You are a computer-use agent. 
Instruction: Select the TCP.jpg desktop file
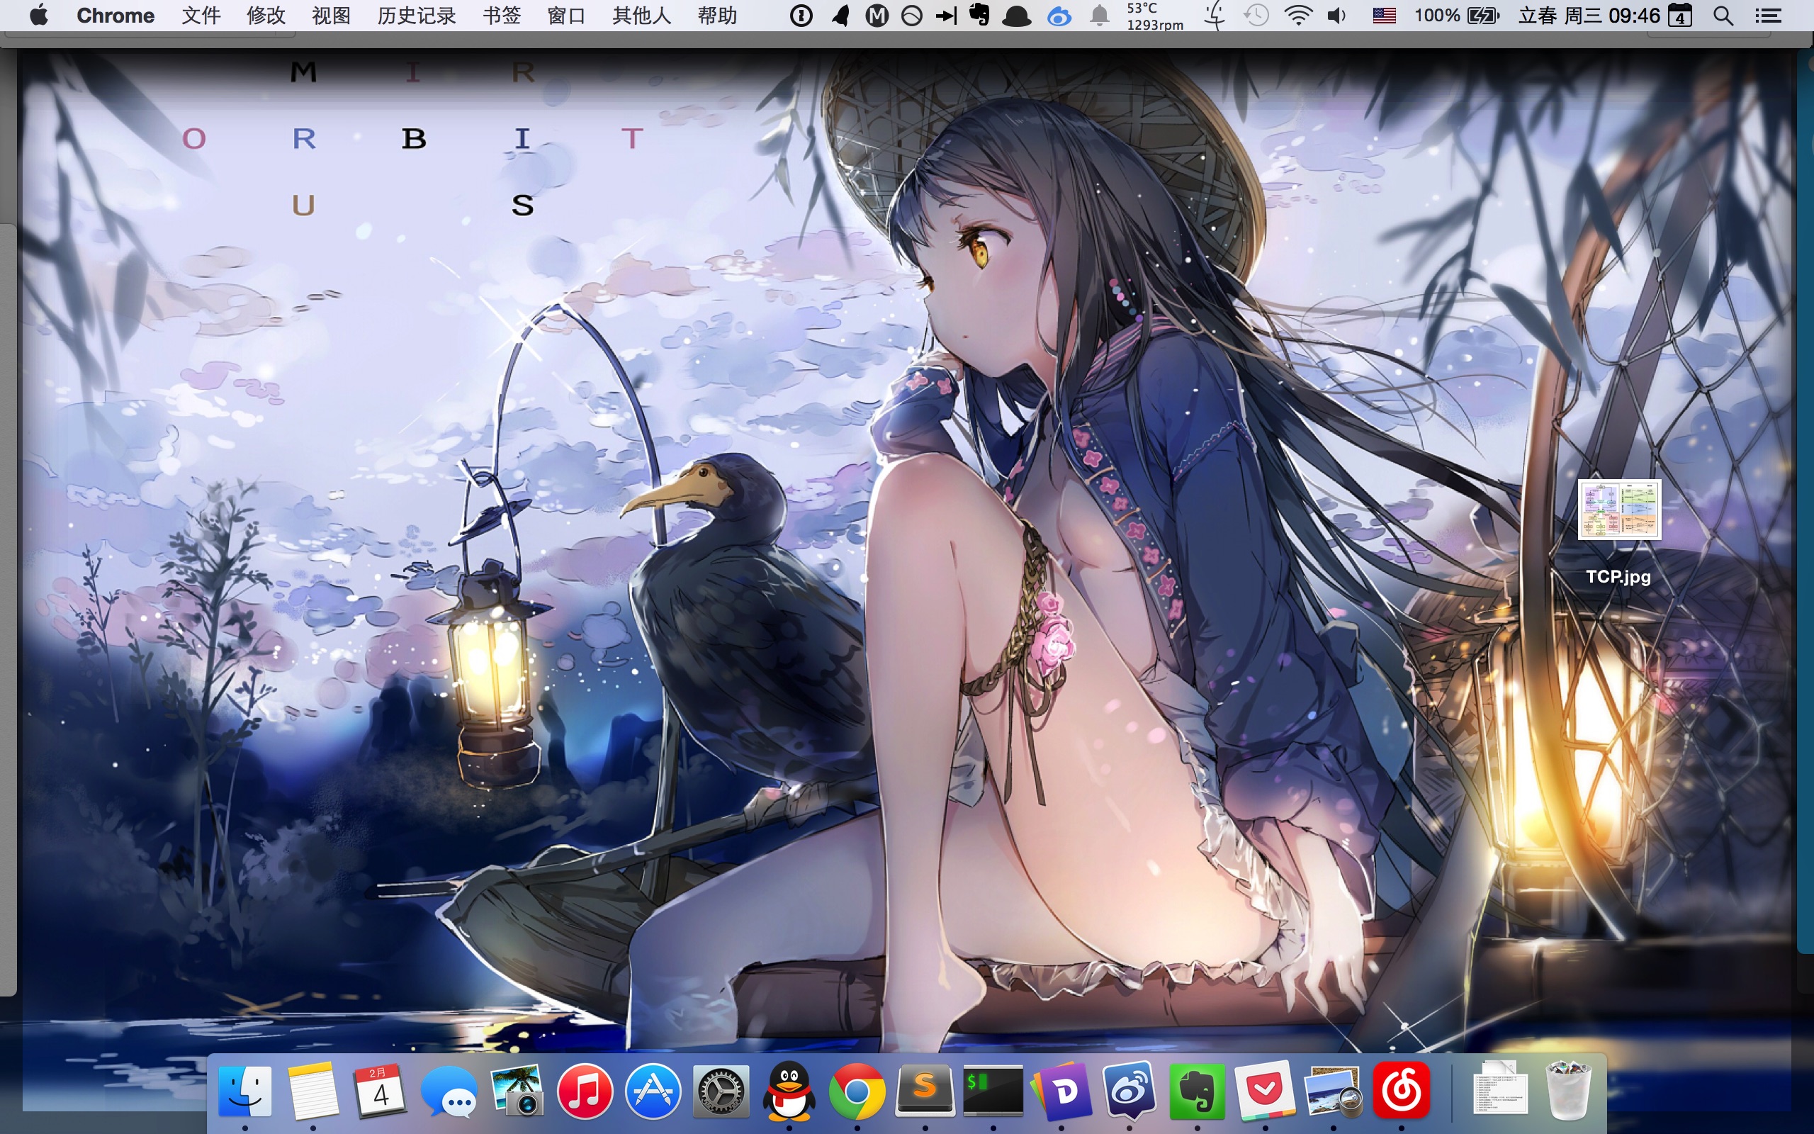pos(1619,512)
